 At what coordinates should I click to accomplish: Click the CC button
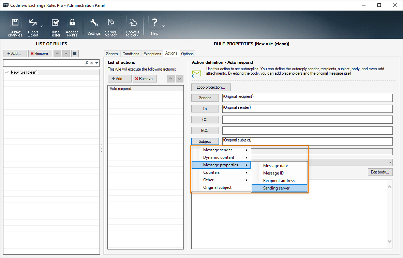click(205, 120)
